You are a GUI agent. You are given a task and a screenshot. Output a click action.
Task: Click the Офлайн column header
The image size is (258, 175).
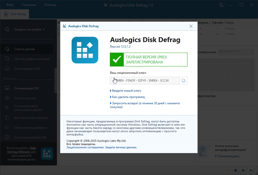click(x=217, y=23)
